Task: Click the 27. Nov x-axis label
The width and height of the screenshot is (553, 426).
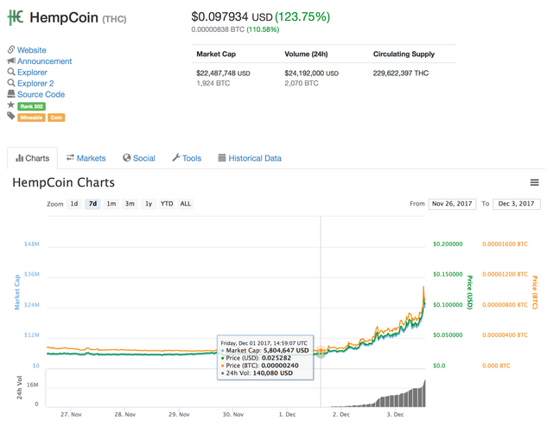Action: pyautogui.click(x=71, y=415)
